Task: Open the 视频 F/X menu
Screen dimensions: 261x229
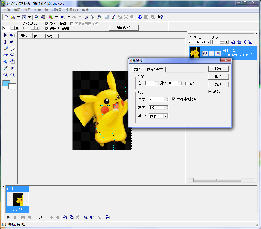Action: click(72, 10)
